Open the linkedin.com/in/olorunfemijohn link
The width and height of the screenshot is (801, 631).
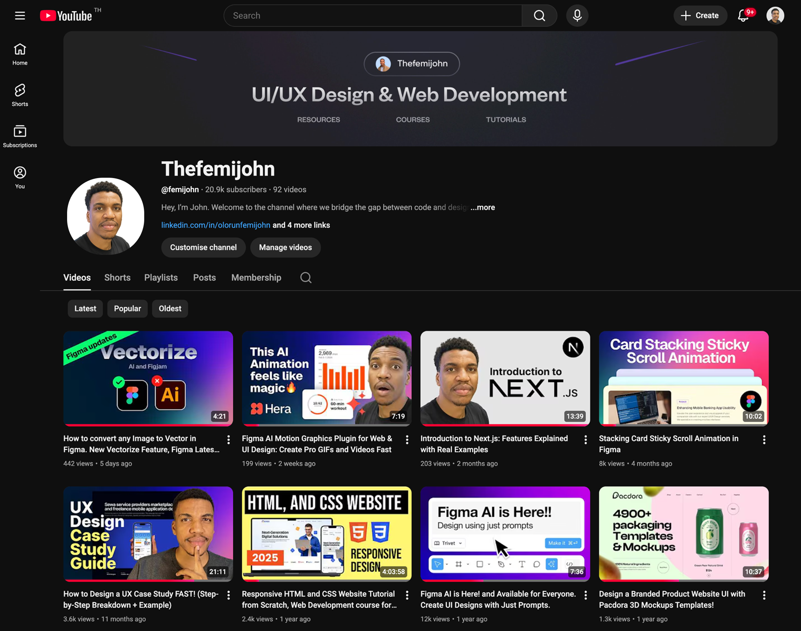(215, 225)
